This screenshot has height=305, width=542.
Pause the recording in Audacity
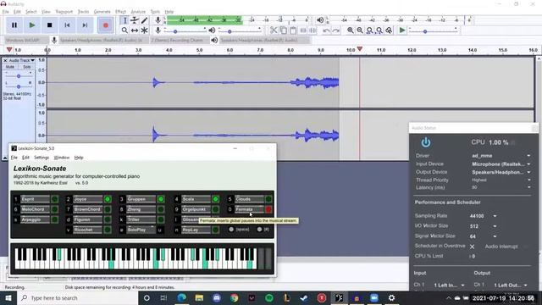tap(14, 25)
